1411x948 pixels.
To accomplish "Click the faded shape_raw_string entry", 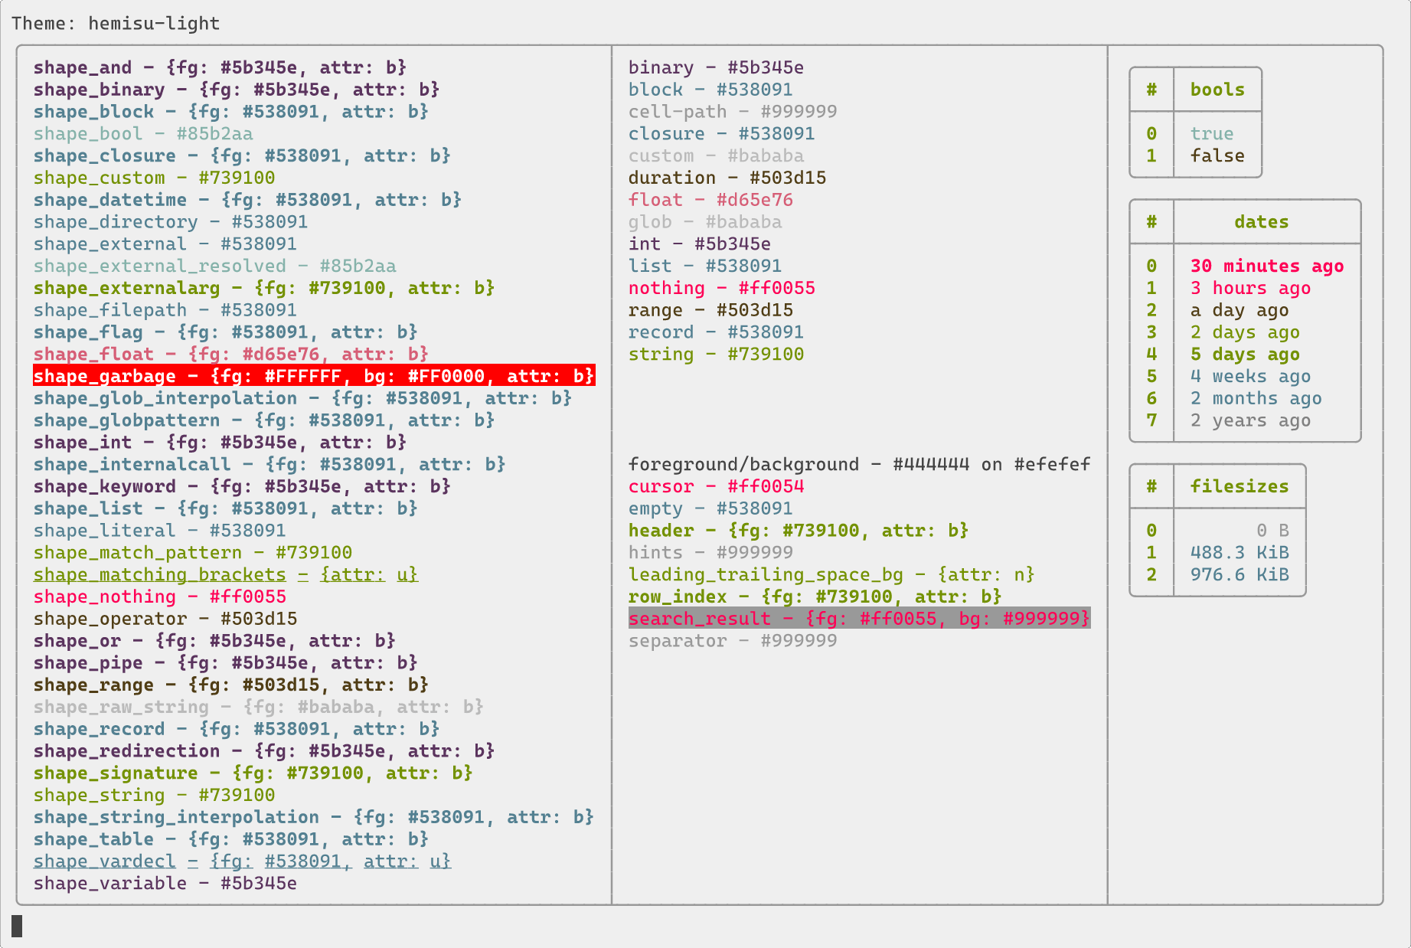I will pos(259,707).
